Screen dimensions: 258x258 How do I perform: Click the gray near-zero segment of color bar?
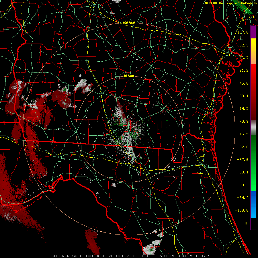point(253,128)
